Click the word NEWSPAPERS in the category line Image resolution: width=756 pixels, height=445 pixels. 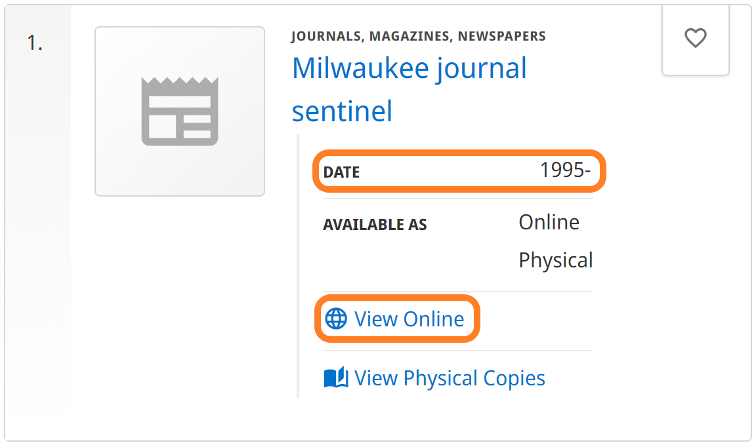[501, 36]
